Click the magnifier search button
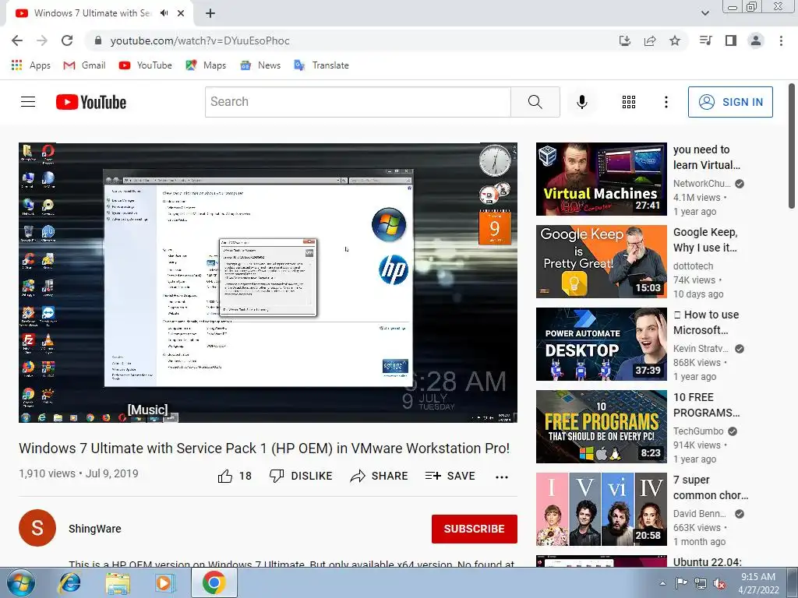The image size is (798, 598). coord(535,102)
